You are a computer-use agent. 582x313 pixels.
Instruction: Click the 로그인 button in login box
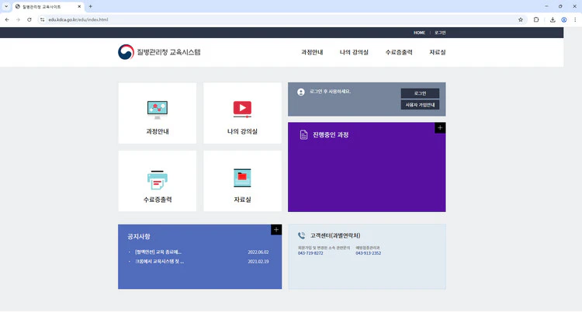[420, 93]
